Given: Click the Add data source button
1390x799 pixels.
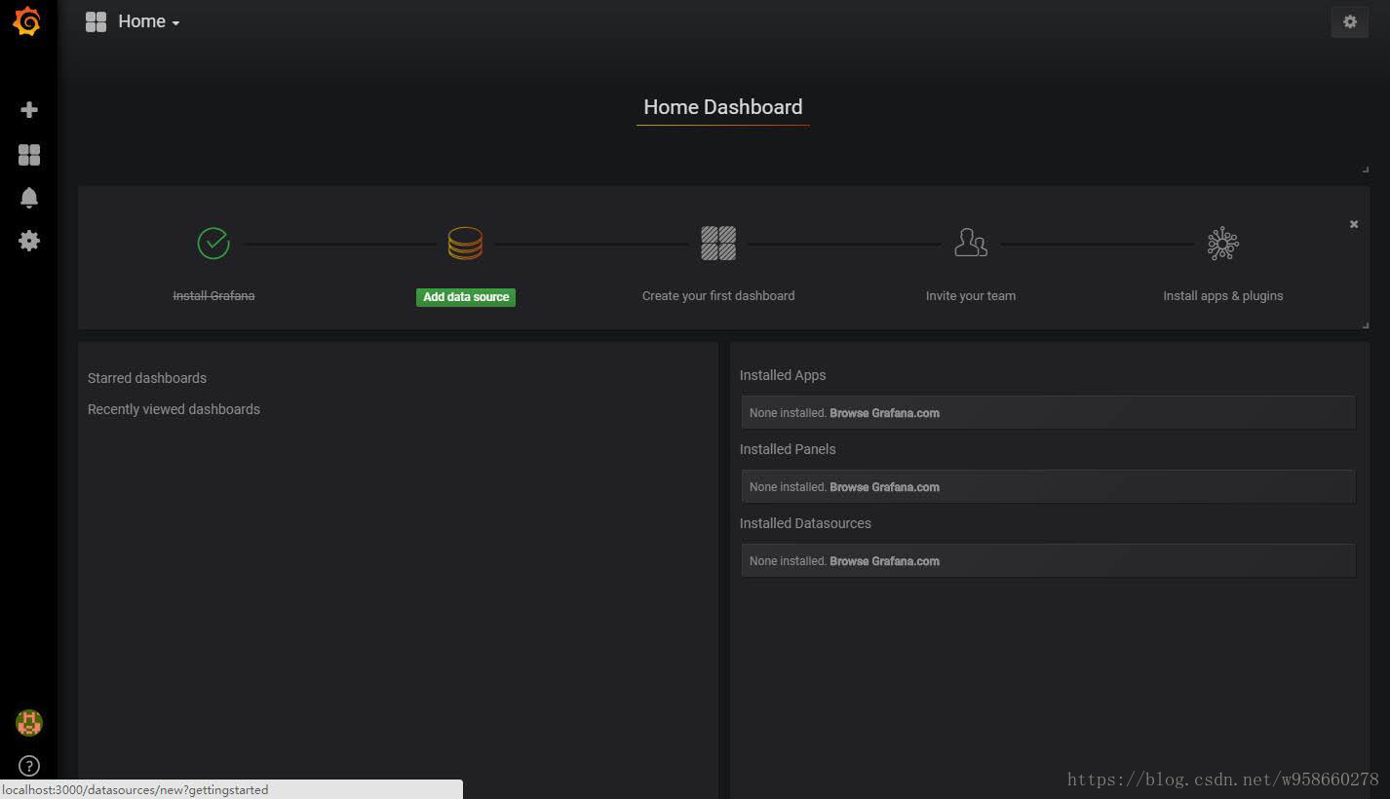Looking at the screenshot, I should 466,297.
